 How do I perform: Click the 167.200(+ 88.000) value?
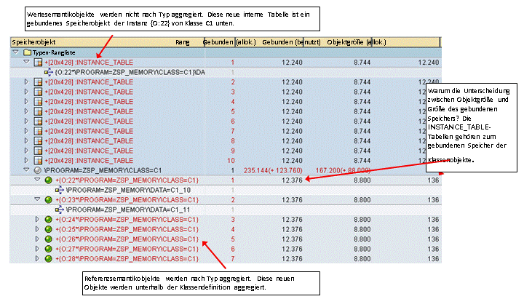[343, 170]
